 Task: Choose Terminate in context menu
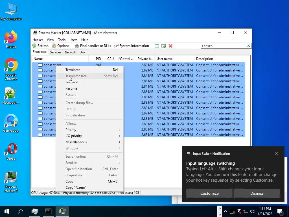90,70
